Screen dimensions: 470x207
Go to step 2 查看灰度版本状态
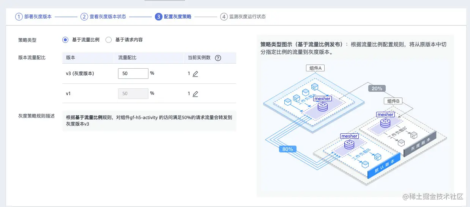click(x=103, y=17)
